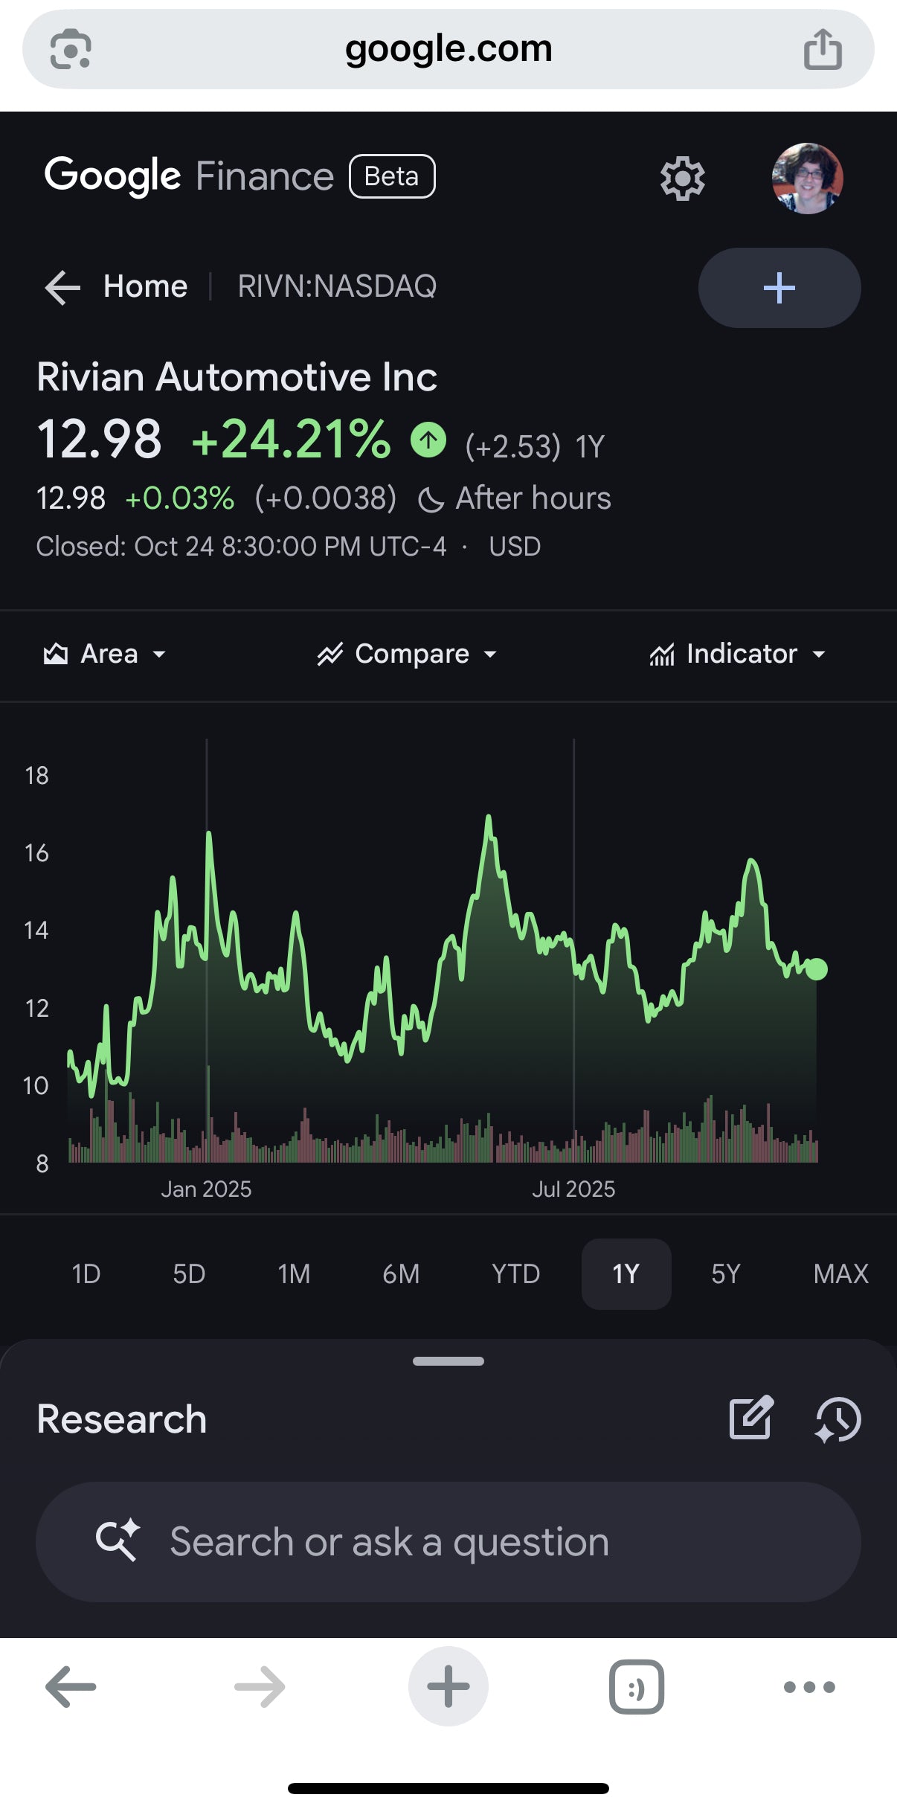Image resolution: width=897 pixels, height=1812 pixels.
Task: Open Google Lens icon in address bar
Action: 71,49
